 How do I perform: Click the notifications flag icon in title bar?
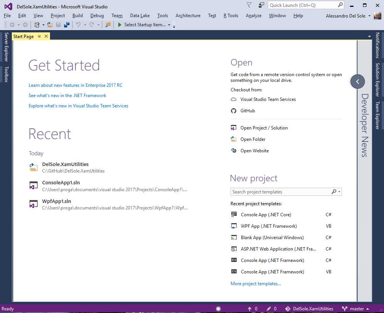tap(249, 5)
